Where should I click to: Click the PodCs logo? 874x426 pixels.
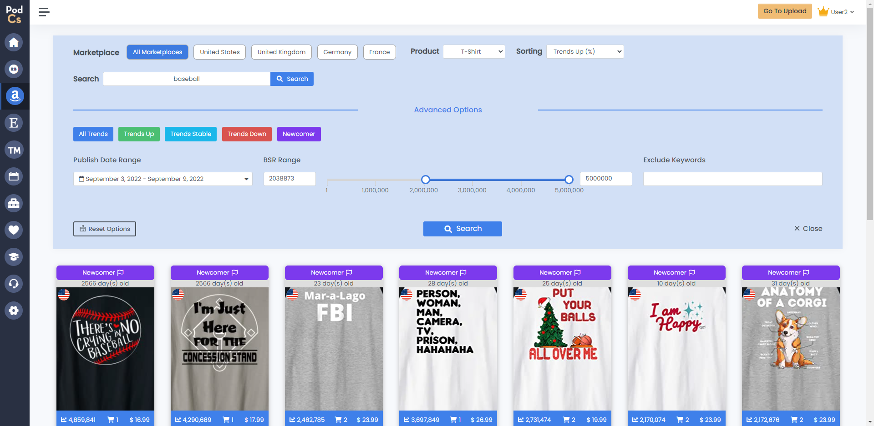[14, 14]
